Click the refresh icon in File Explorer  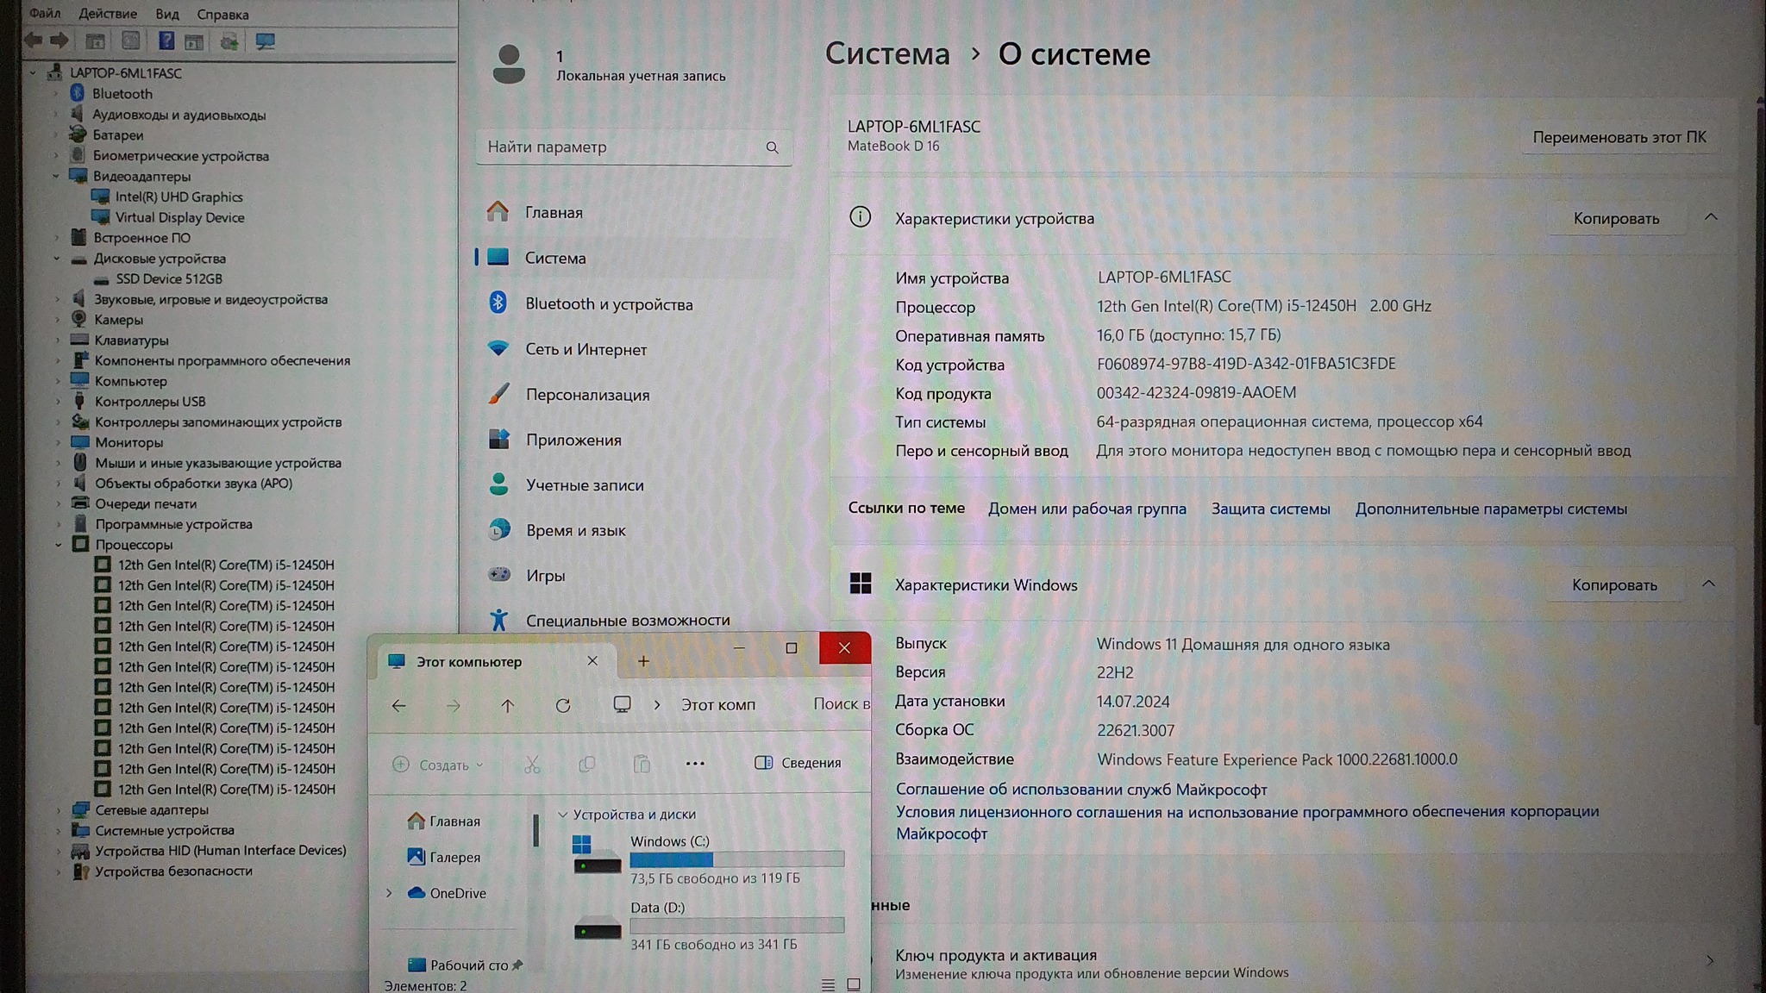(563, 706)
